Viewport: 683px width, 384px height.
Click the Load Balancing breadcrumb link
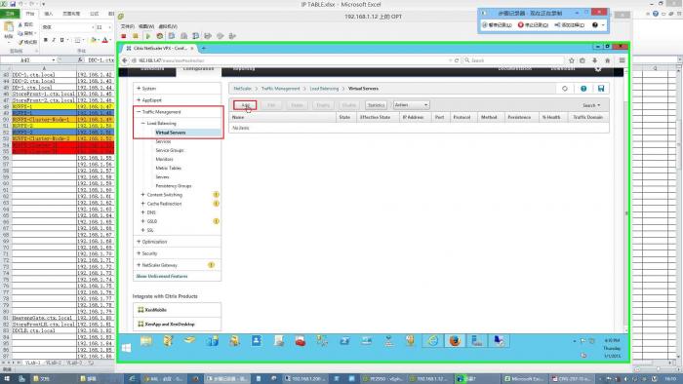[324, 89]
